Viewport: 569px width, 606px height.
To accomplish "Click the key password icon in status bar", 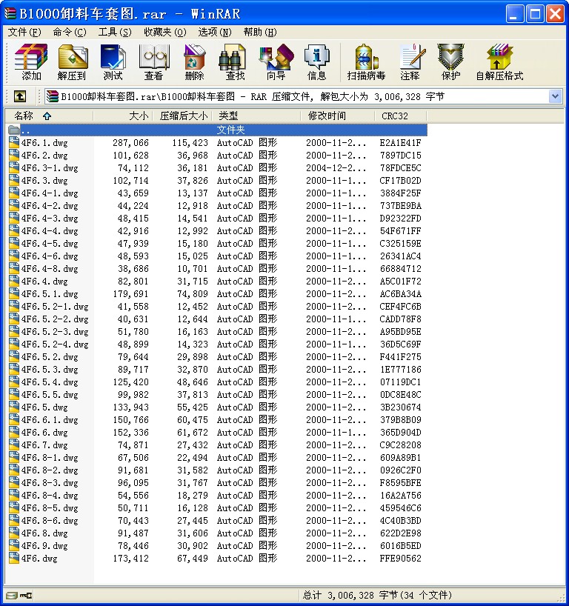I will [26, 596].
